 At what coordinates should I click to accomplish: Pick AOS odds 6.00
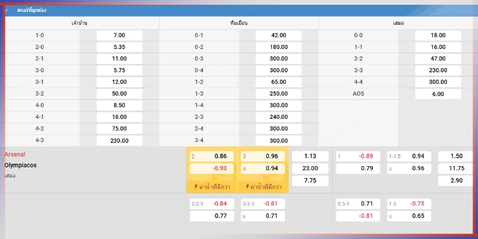(x=438, y=94)
